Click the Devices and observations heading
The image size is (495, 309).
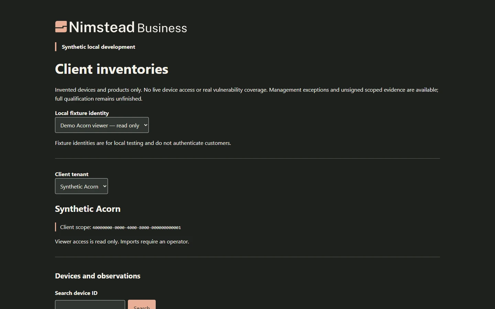98,276
